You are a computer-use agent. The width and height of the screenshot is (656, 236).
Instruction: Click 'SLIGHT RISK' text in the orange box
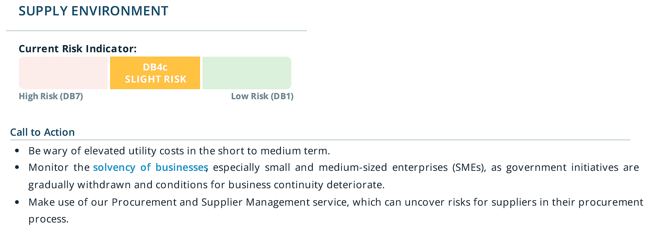click(x=155, y=79)
